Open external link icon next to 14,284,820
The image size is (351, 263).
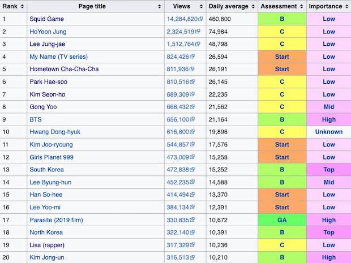[200, 19]
